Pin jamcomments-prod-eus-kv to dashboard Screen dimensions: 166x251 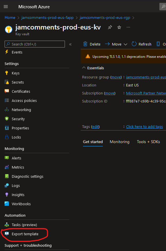point(110,27)
